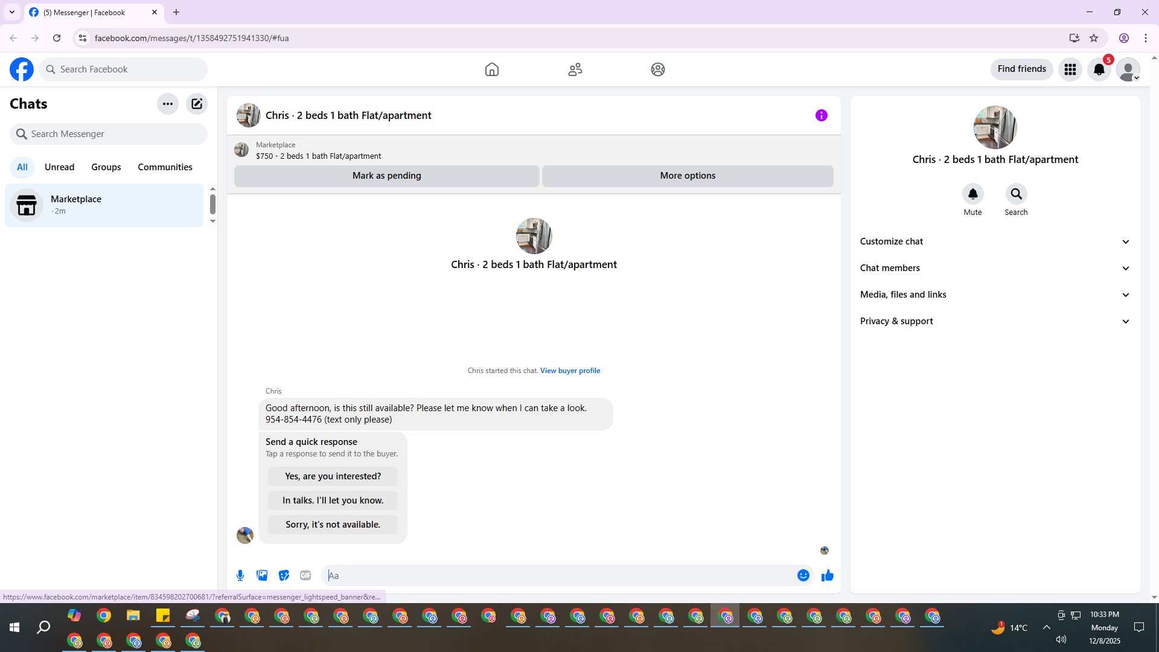Go to Home feed icon

(x=492, y=69)
